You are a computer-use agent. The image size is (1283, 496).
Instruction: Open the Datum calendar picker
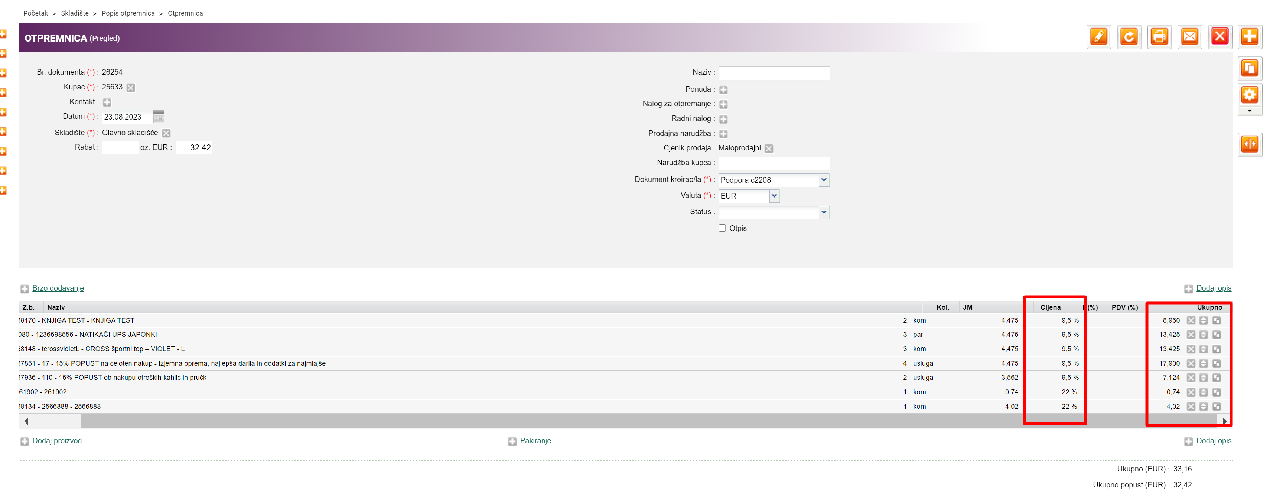159,117
